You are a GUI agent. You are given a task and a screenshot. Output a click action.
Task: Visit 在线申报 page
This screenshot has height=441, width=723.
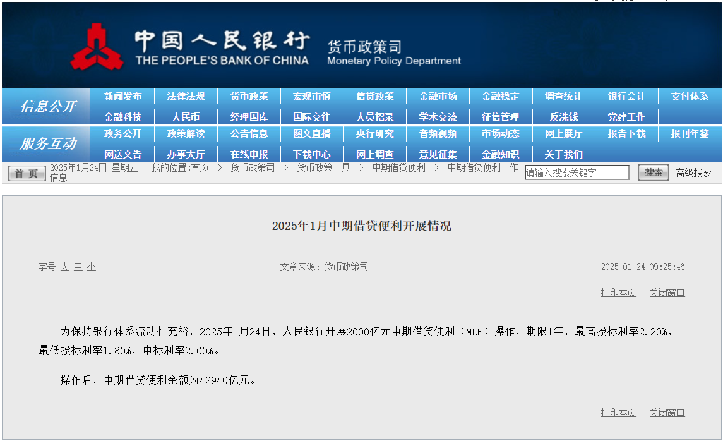tap(249, 155)
